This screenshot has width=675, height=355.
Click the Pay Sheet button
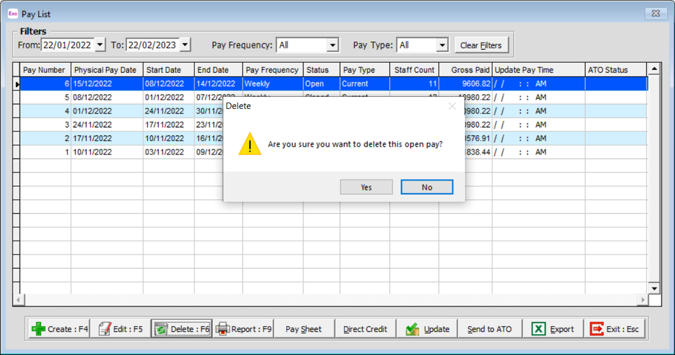pyautogui.click(x=303, y=329)
